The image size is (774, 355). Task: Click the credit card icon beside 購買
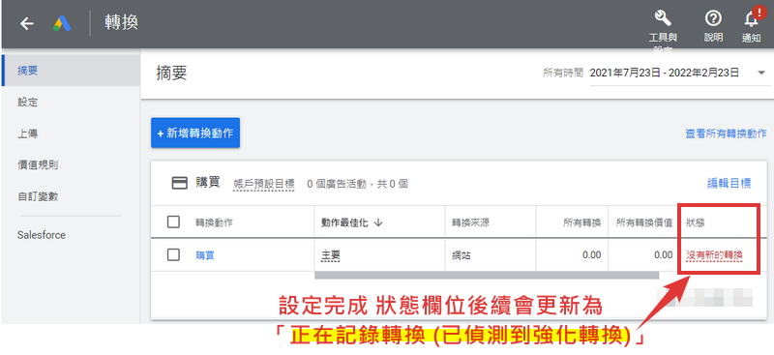[x=179, y=184]
